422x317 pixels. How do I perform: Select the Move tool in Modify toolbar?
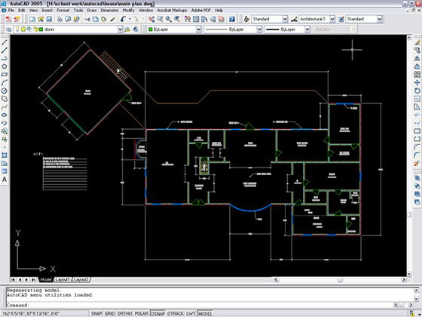417,83
